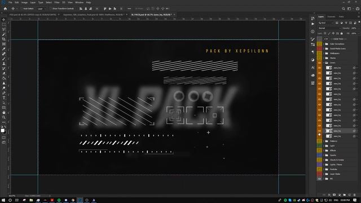Select the Horizontal Type tool

coord(4,98)
